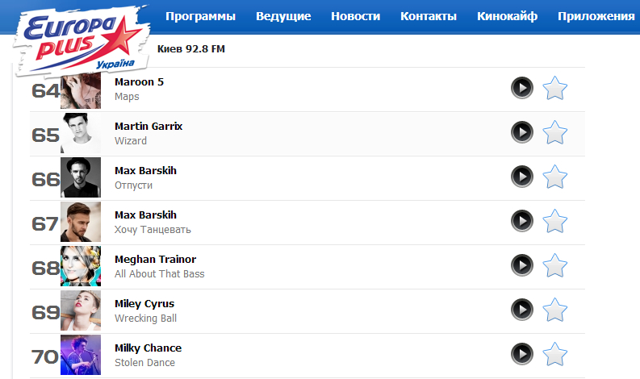Screen dimensions: 640x379
Task: Open the Приложения menu item
Action: (596, 16)
